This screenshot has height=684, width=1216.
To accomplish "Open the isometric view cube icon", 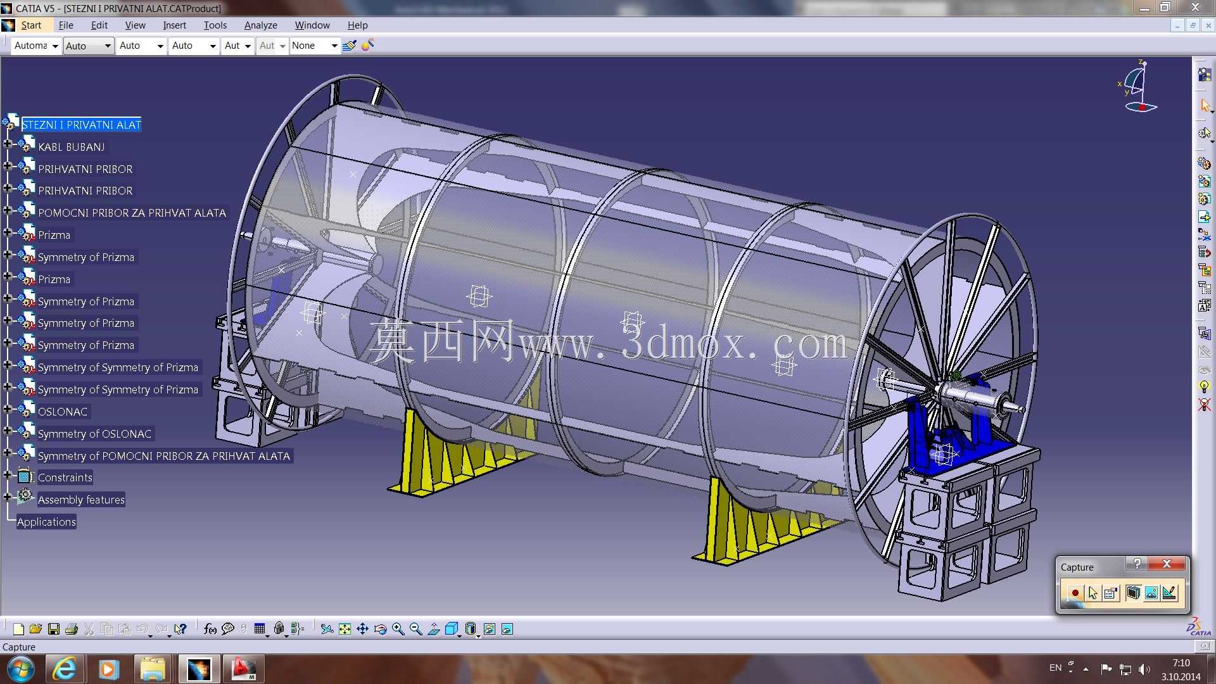I will pyautogui.click(x=452, y=629).
